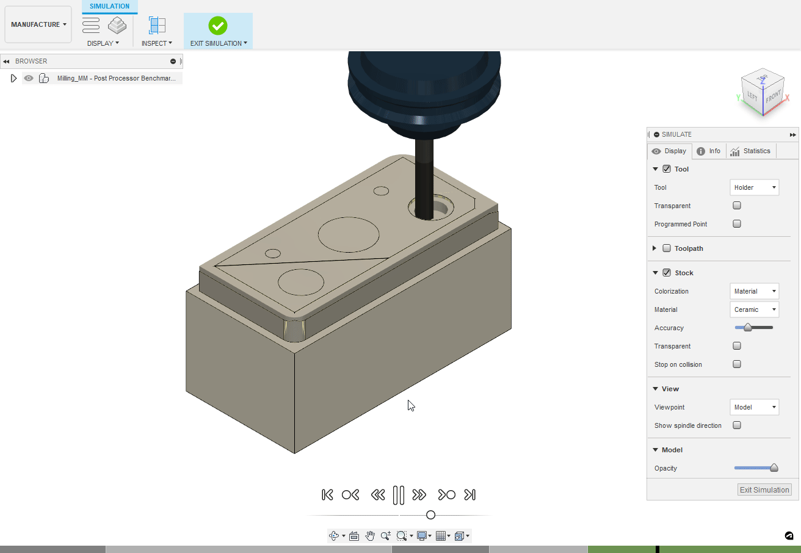
Task: Expand the Milling_MM tree item
Action: [x=13, y=78]
